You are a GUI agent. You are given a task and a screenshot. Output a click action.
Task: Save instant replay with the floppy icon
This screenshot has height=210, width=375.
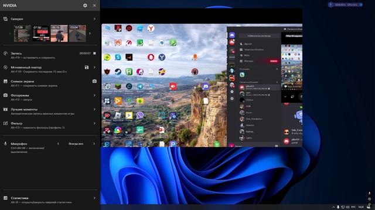(87, 68)
